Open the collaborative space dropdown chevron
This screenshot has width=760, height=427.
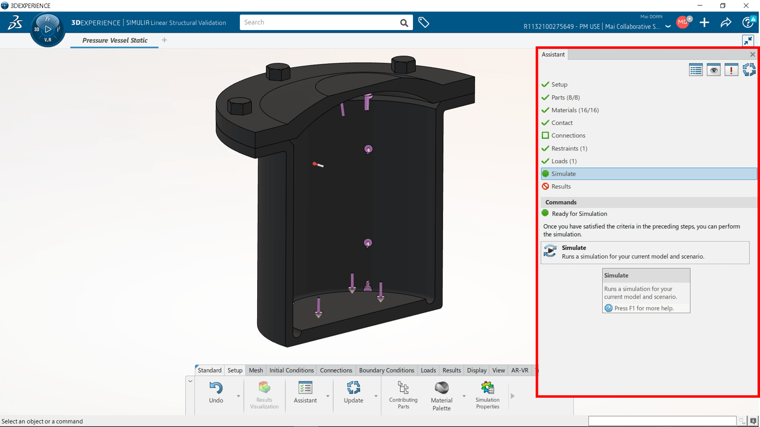tap(668, 27)
